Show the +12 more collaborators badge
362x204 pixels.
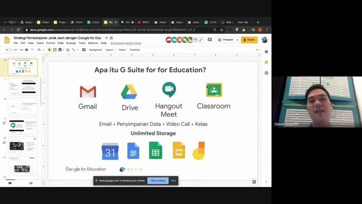tap(196, 40)
